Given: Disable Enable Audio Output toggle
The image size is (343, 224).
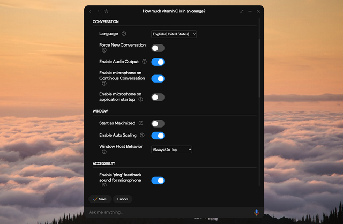Looking at the screenshot, I should point(158,62).
